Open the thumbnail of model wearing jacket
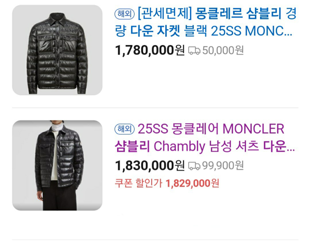Image resolution: width=310 pixels, height=249 pixels. click(57, 165)
